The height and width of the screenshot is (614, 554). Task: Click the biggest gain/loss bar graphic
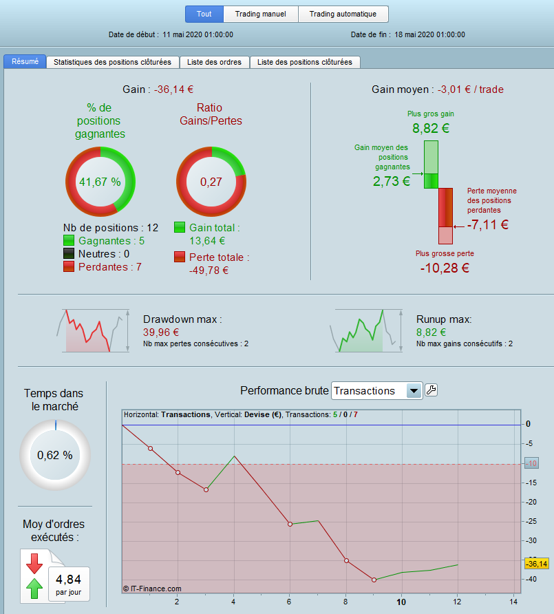coord(438,192)
